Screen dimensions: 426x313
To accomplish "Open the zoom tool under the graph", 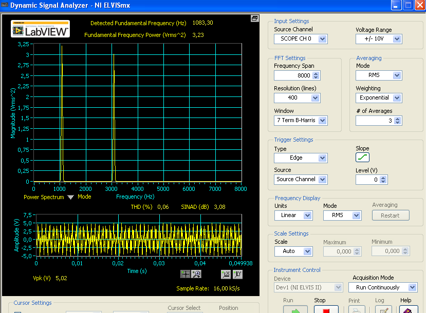I will pos(196,274).
